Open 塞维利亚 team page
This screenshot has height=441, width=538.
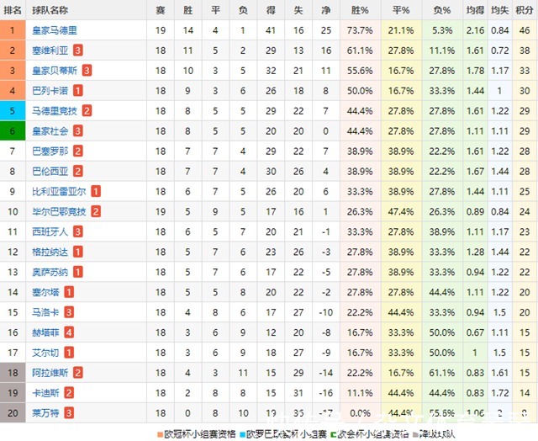pos(50,50)
